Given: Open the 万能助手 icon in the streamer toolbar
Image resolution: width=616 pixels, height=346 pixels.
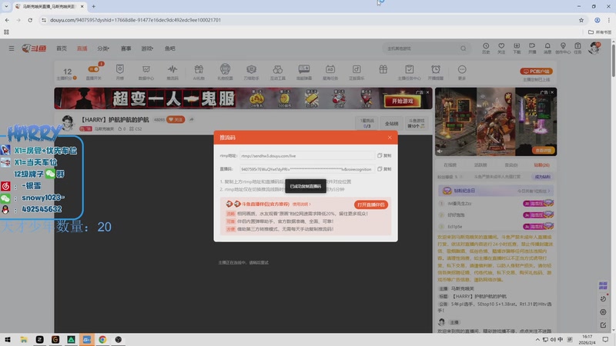Looking at the screenshot, I should [x=252, y=69].
